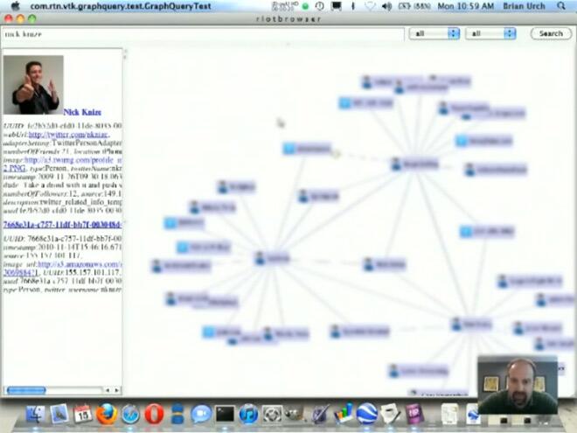Open the calendar app in the dock
The height and width of the screenshot is (433, 577).
83,414
